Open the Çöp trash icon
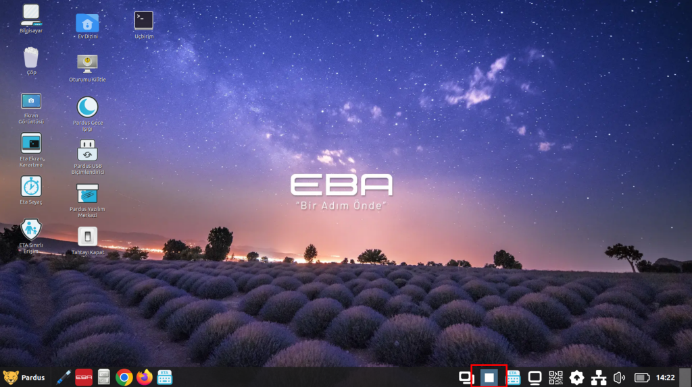The width and height of the screenshot is (692, 387). [31, 57]
